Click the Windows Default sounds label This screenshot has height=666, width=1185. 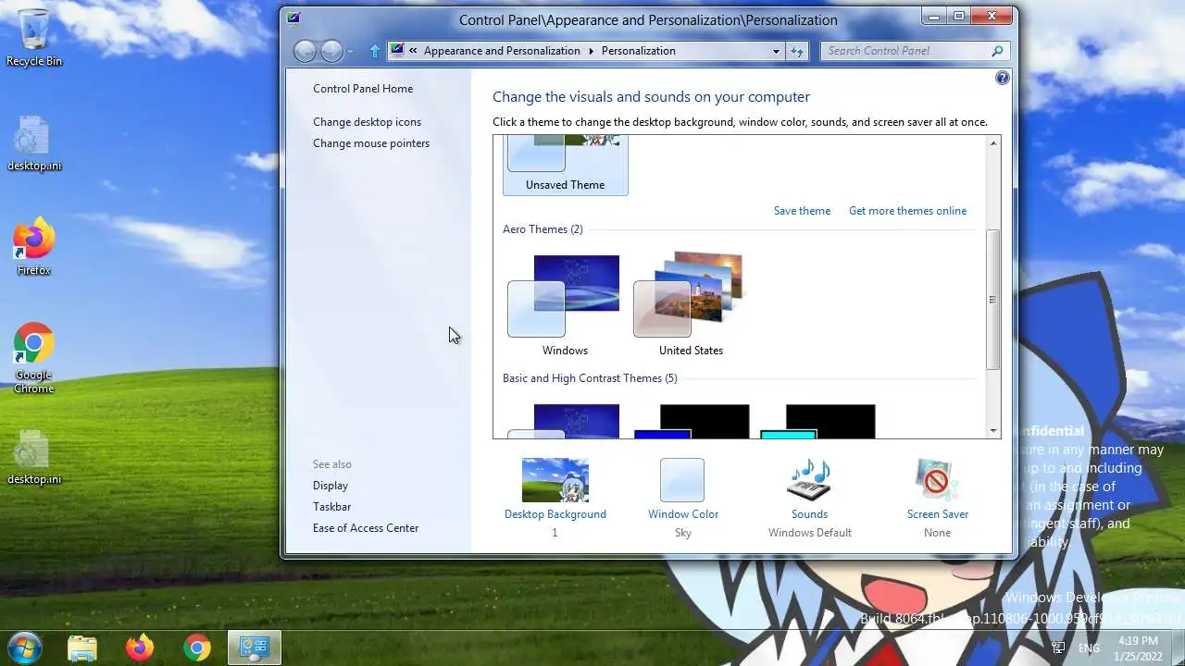(810, 533)
